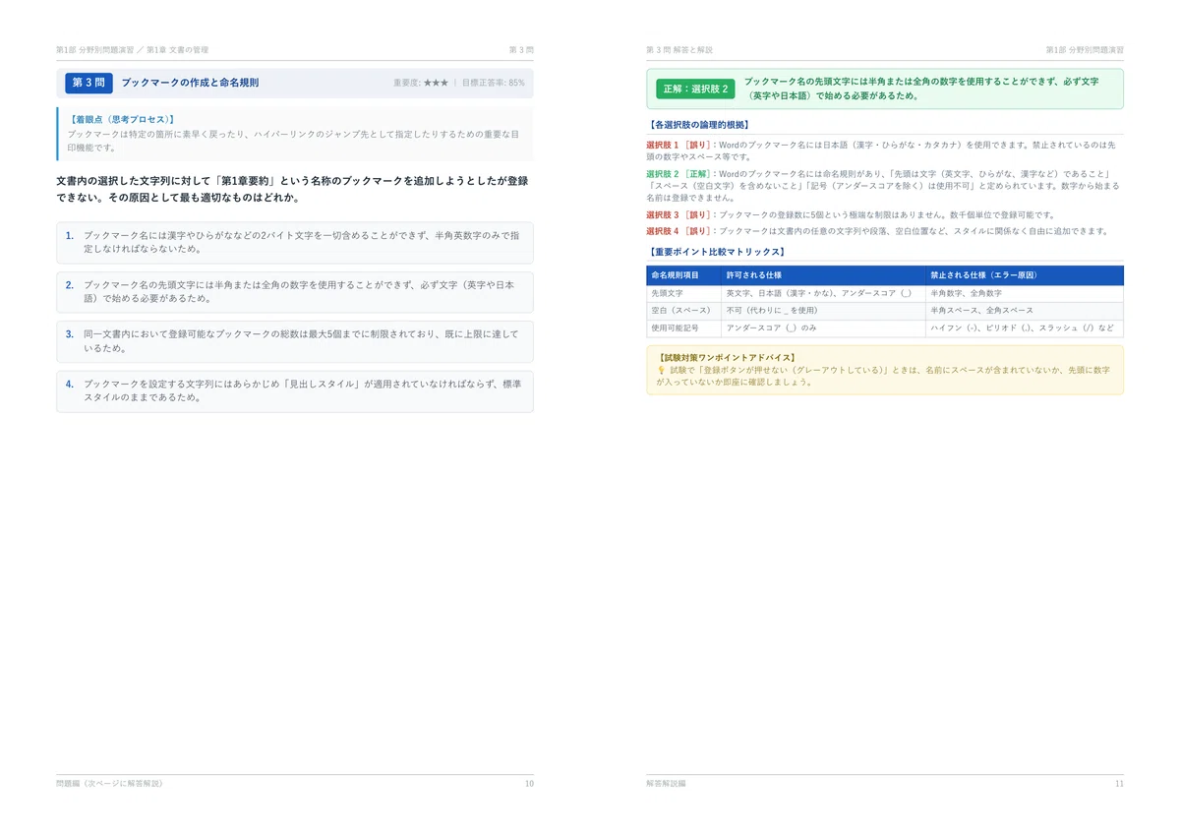Click the header text 第 3 問 解答と解説
The image size is (1180, 835).
(679, 49)
